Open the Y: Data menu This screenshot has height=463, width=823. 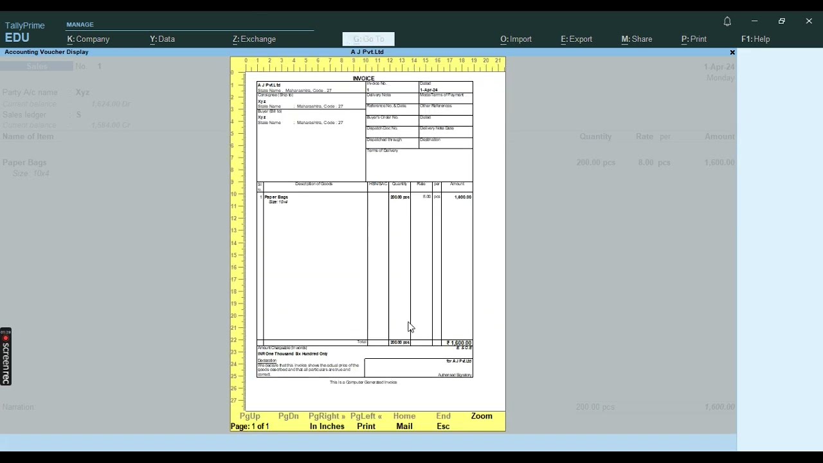click(x=162, y=39)
